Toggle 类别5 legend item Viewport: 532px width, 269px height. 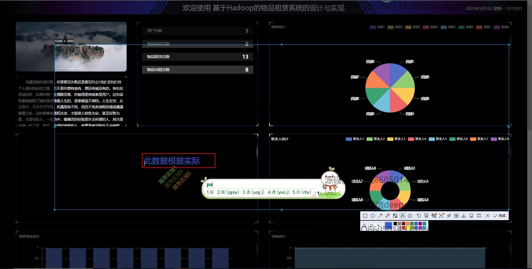pyautogui.click(x=448, y=27)
